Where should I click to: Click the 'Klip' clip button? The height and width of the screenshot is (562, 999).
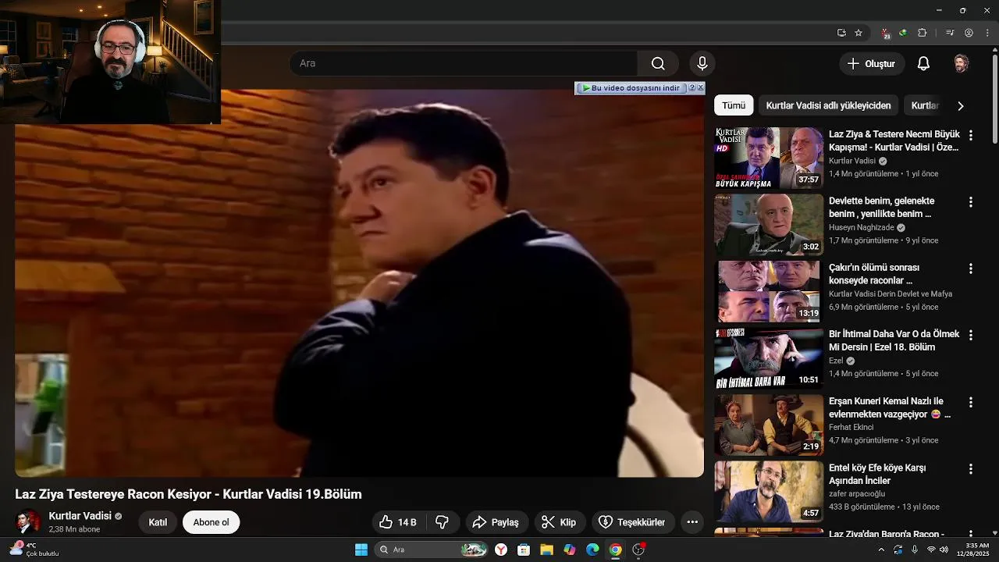pyautogui.click(x=559, y=522)
